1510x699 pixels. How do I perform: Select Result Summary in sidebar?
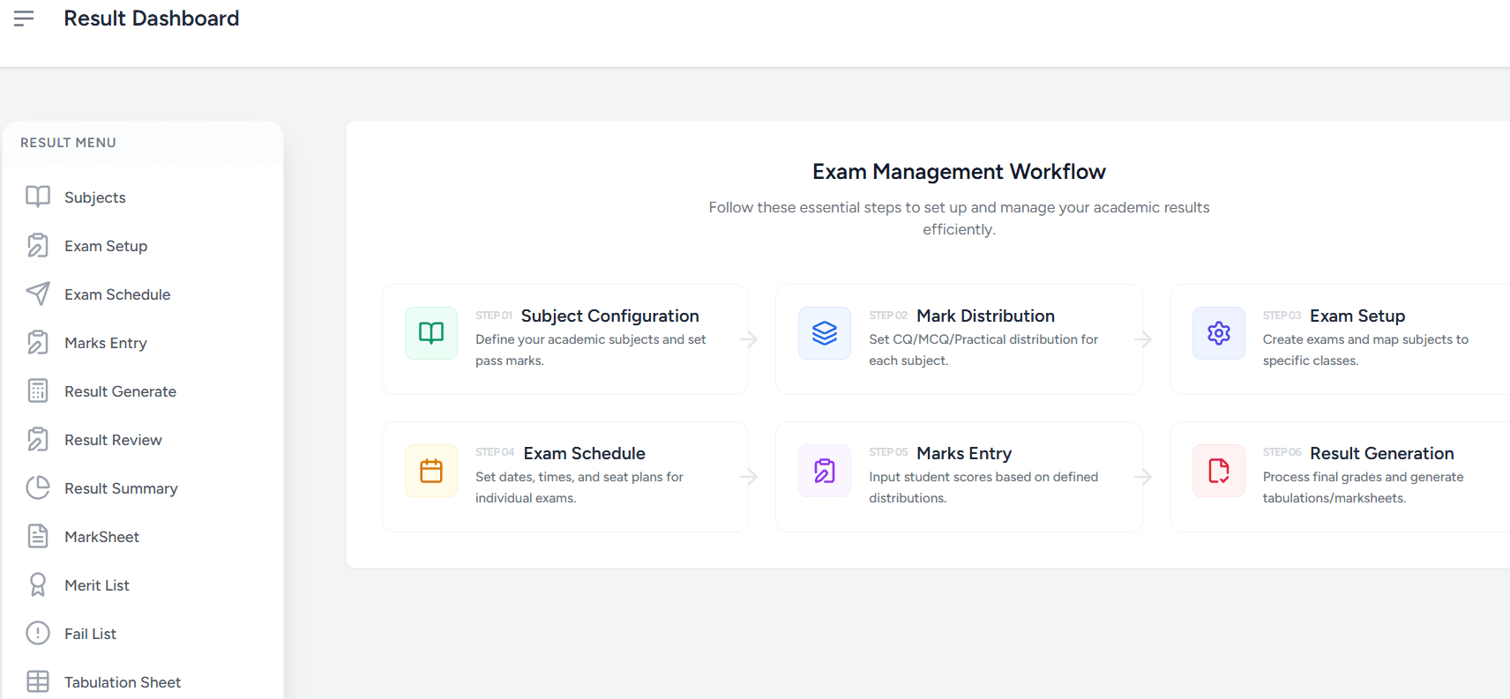(x=121, y=488)
